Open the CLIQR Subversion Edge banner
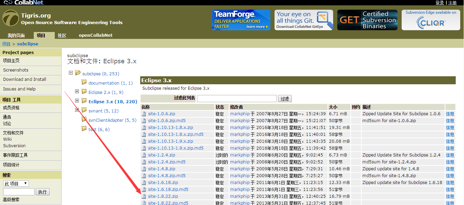 point(431,20)
